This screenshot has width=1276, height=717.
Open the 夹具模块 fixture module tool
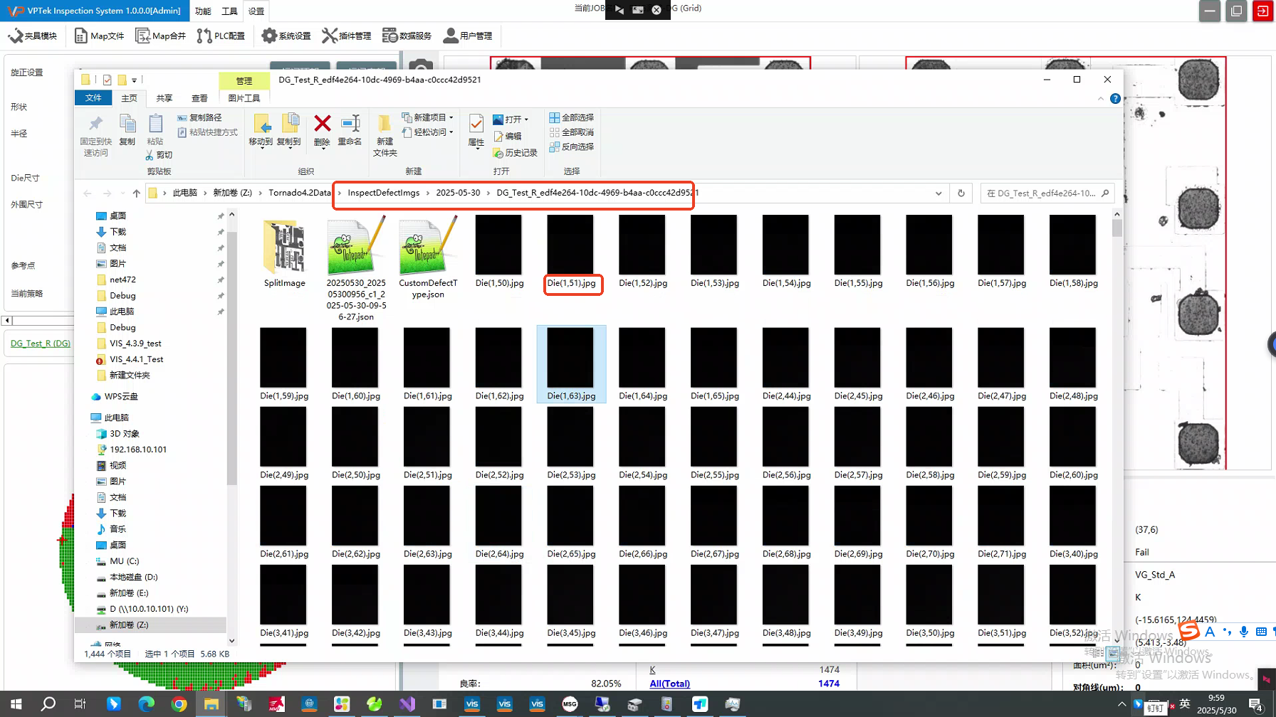pos(33,36)
